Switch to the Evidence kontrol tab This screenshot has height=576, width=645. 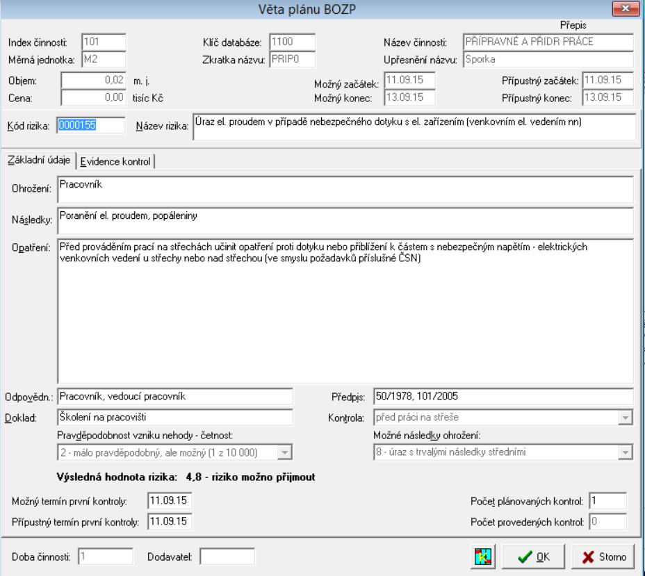click(x=115, y=161)
